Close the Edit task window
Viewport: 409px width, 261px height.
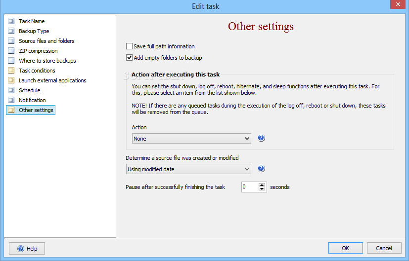(x=398, y=4)
